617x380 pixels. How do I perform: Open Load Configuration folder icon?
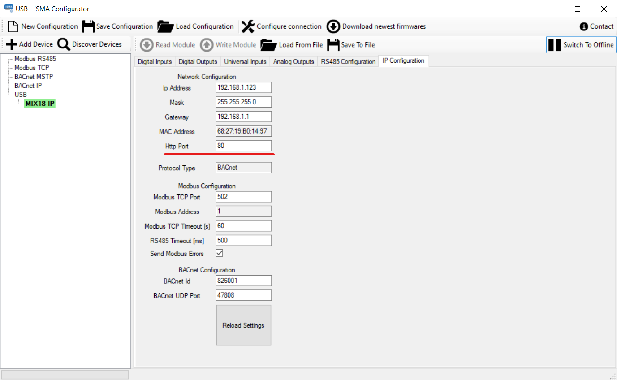[165, 26]
